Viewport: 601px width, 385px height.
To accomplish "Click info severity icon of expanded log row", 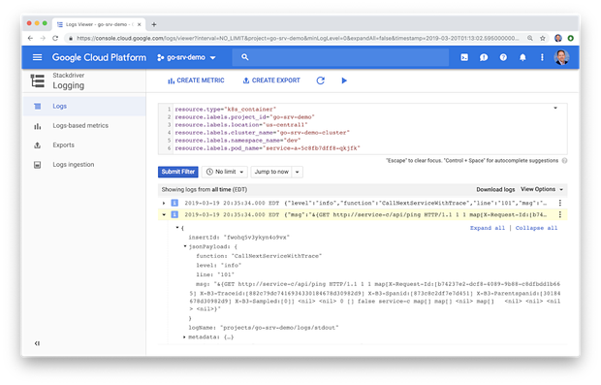I will 174,214.
